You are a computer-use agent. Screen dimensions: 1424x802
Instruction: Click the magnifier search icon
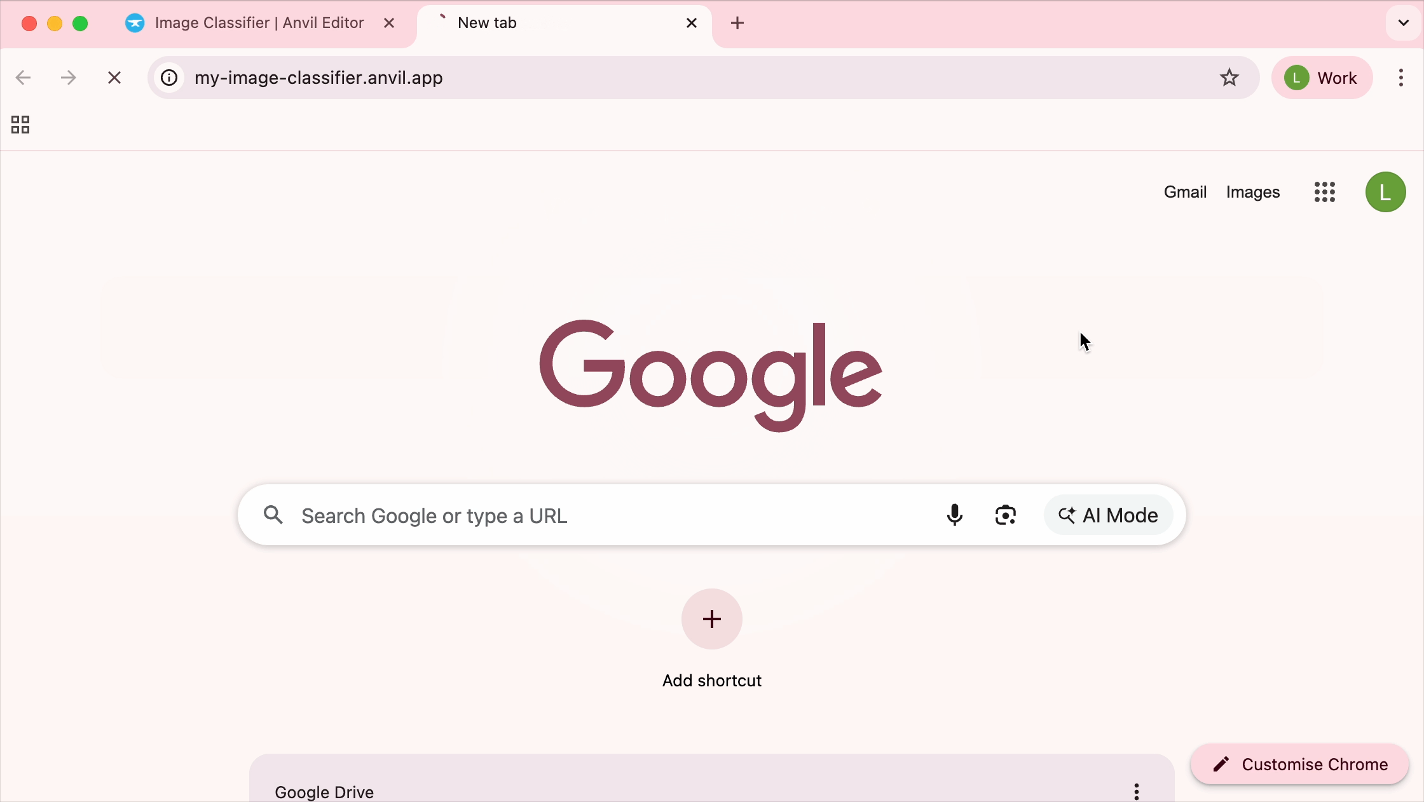(x=273, y=515)
